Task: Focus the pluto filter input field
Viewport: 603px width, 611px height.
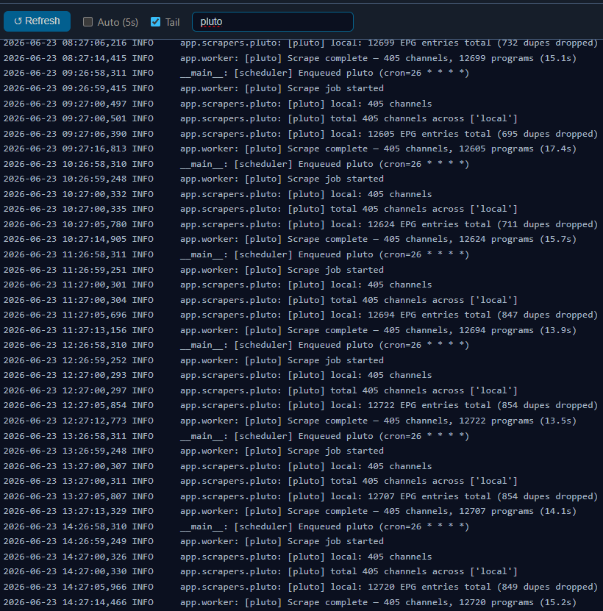Action: [273, 22]
